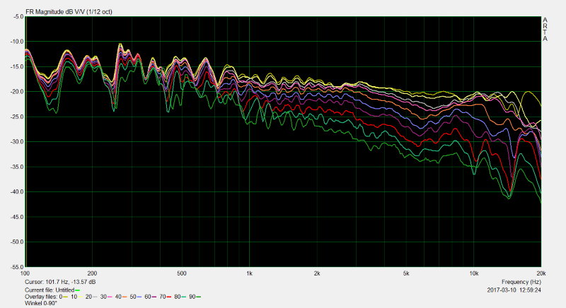The image size is (566, 308).
Task: Click the vertical ARTA logo text
Action: pyautogui.click(x=545, y=29)
